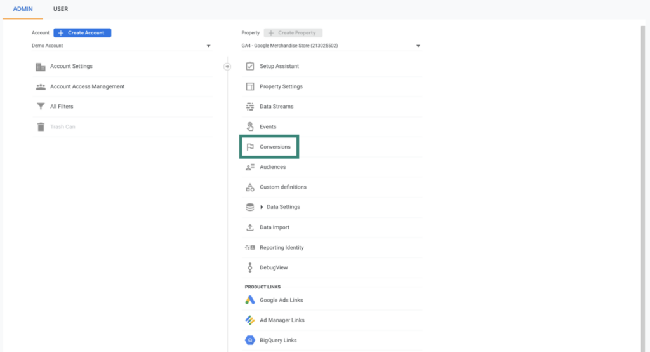
Task: Open Data Import
Action: (274, 227)
